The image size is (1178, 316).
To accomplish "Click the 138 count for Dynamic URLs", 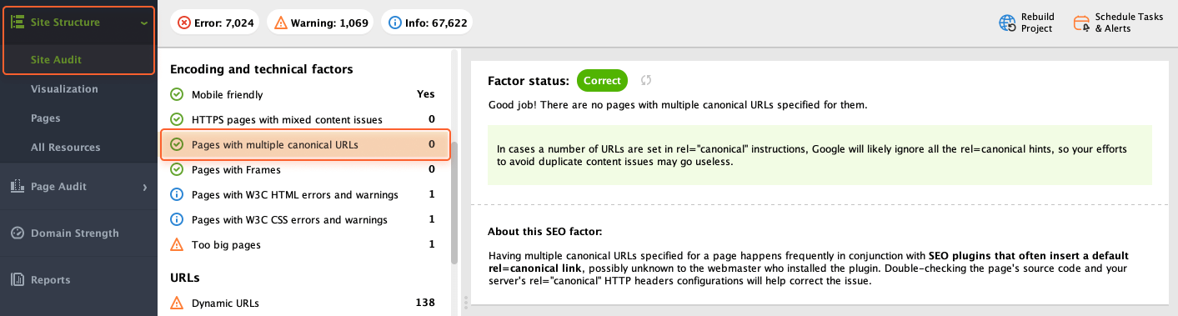I will tap(425, 303).
